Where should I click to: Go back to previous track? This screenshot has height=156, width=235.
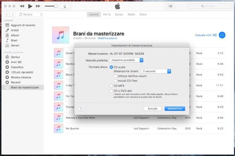22,6
